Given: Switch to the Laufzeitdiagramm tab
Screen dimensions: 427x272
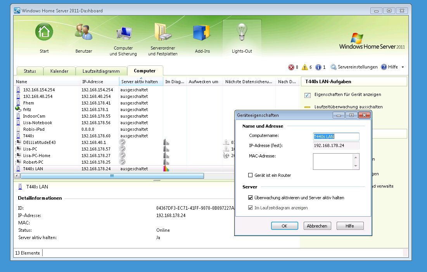Looking at the screenshot, I should [101, 71].
